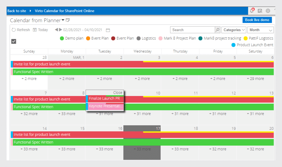282x167 pixels.
Task: Toggle the teal Mark8 project tracking dot
Action: tap(200, 38)
